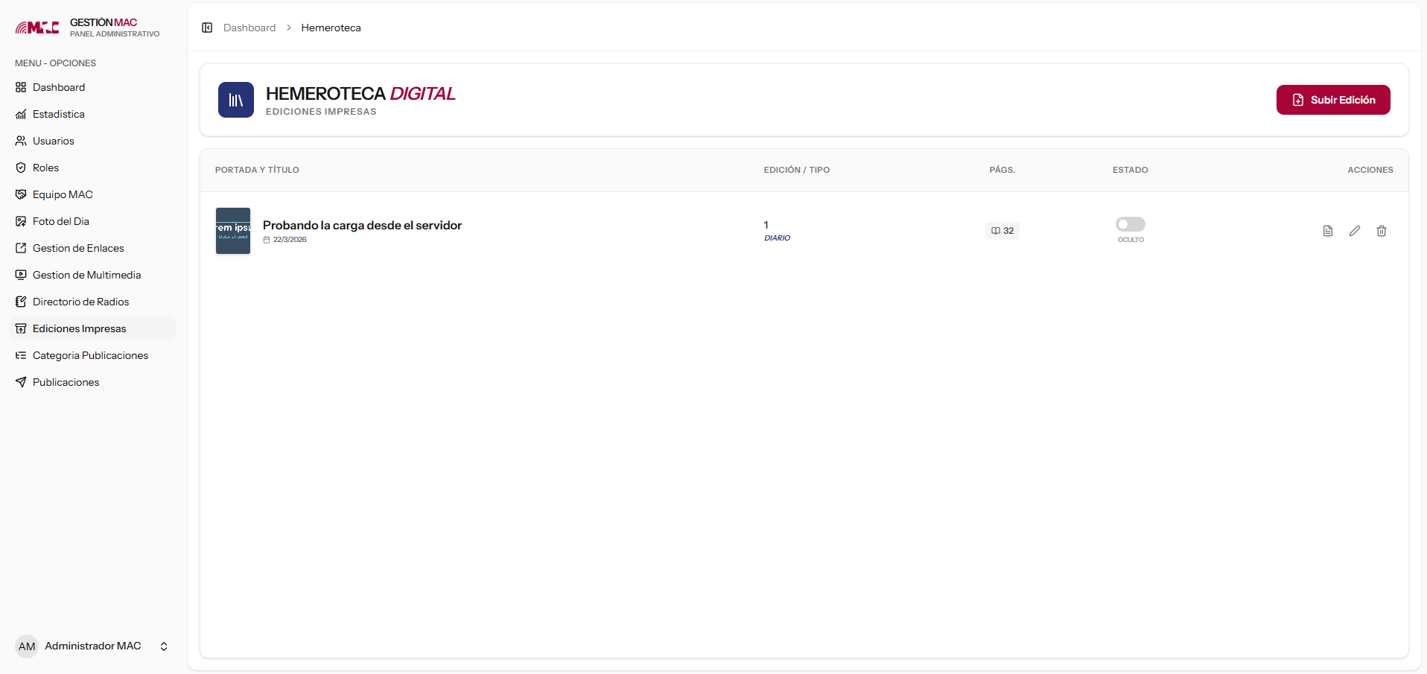Click the pencil edit icon for the edition

pyautogui.click(x=1354, y=231)
